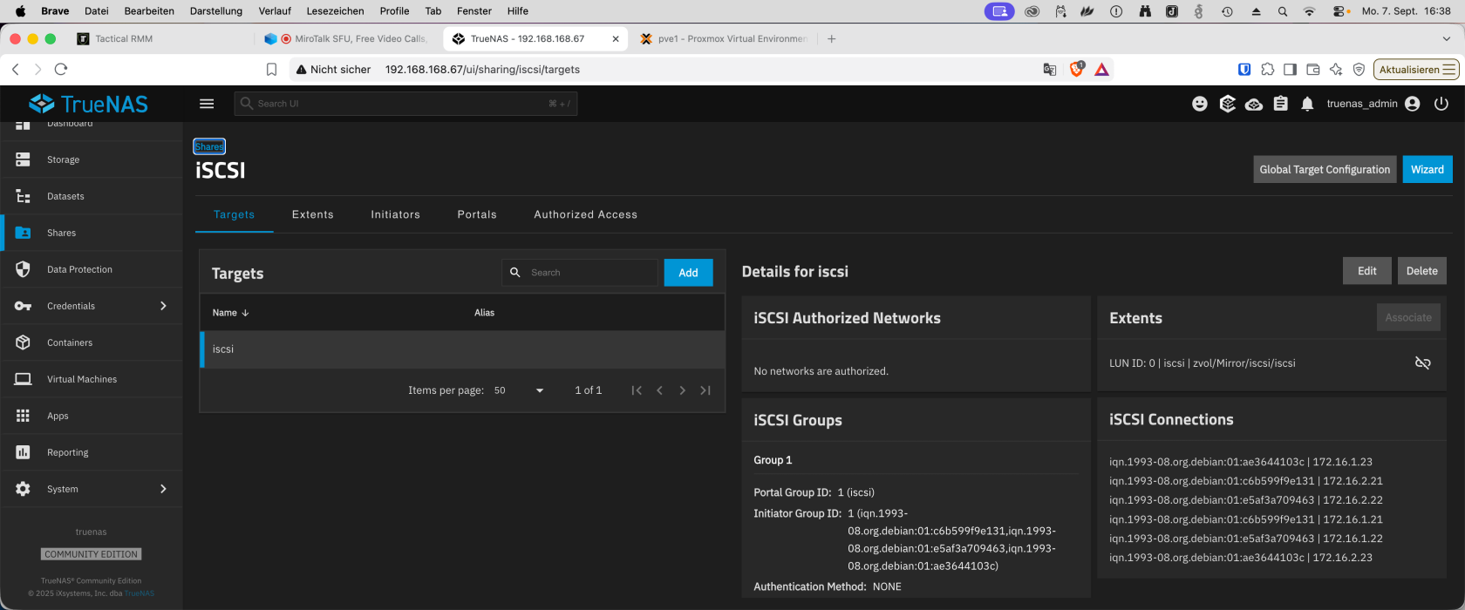Expand the System submenu
This screenshot has height=610, width=1465.
click(92, 489)
